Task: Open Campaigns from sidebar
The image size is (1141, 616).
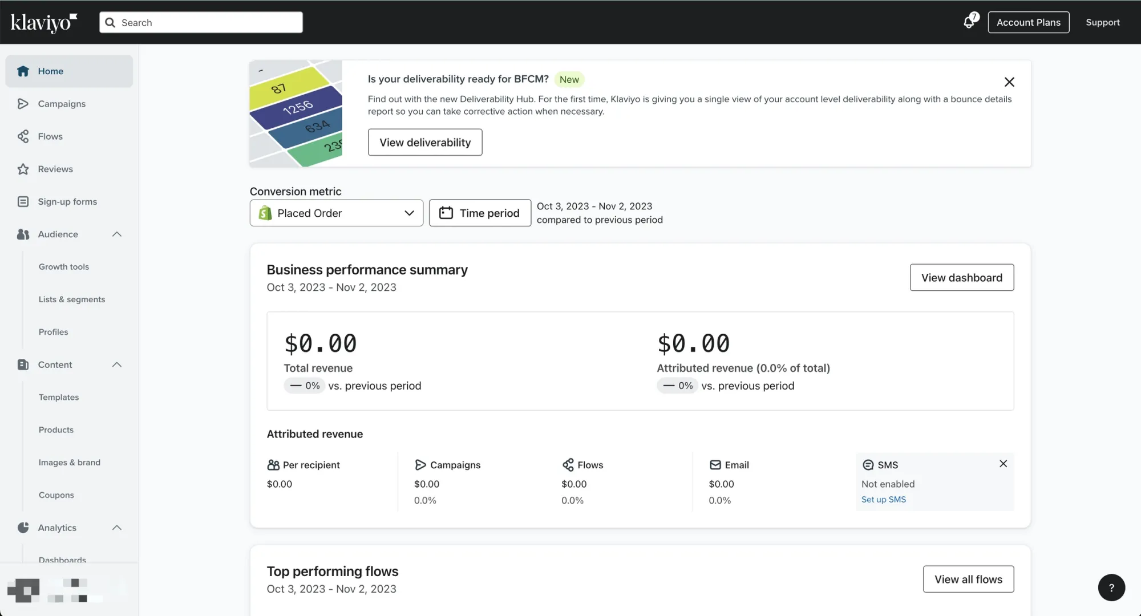Action: (x=69, y=104)
